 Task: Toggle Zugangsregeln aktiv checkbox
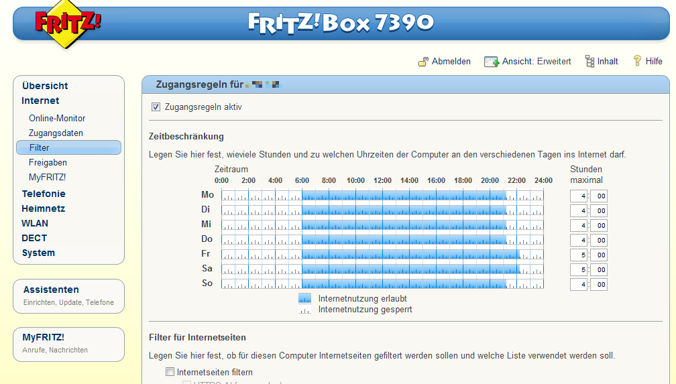(156, 107)
